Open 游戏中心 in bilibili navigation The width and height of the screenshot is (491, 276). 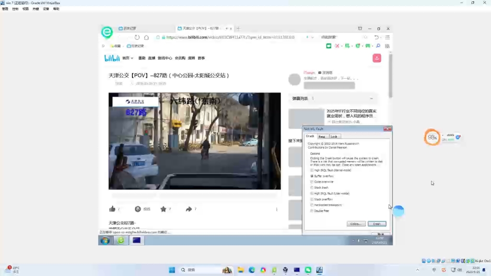point(165,58)
